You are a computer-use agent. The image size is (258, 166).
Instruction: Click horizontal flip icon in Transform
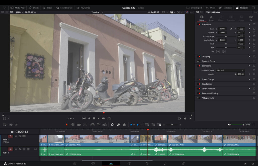218,51
